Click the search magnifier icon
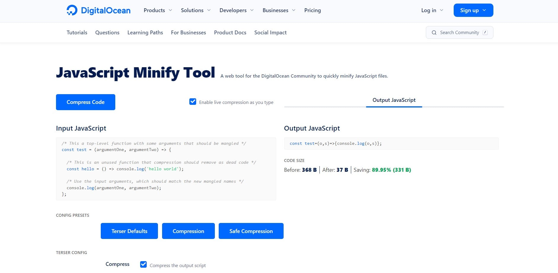The width and height of the screenshot is (558, 273). tap(434, 32)
